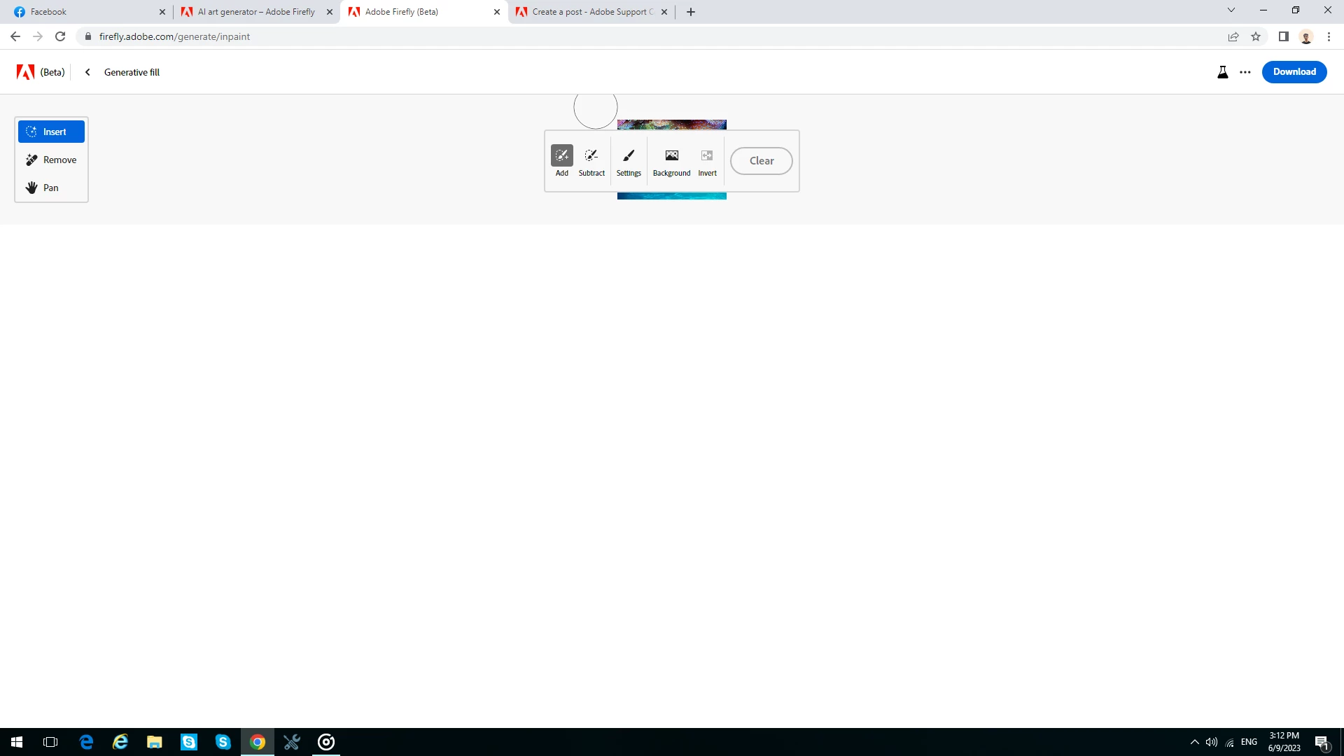This screenshot has height=756, width=1344.
Task: Open brush Settings
Action: pos(629,160)
